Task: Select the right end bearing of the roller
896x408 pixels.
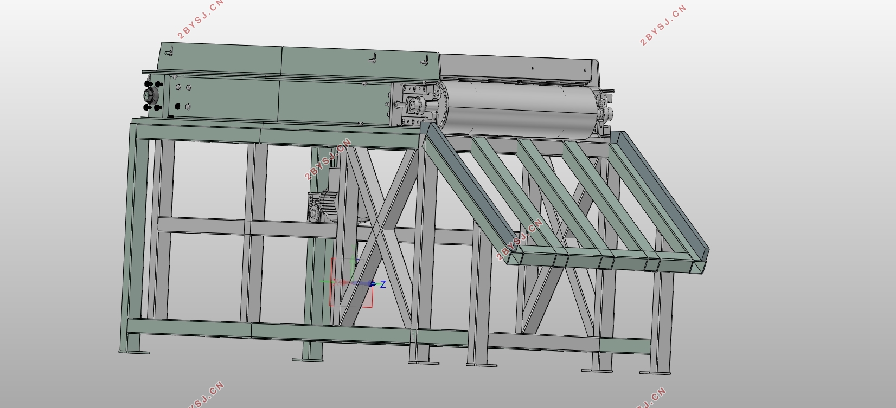Action: [605, 112]
